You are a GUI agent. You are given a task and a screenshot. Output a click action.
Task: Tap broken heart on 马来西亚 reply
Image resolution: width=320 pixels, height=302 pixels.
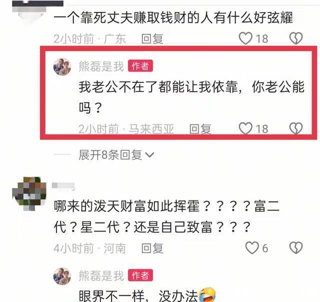coord(296,128)
